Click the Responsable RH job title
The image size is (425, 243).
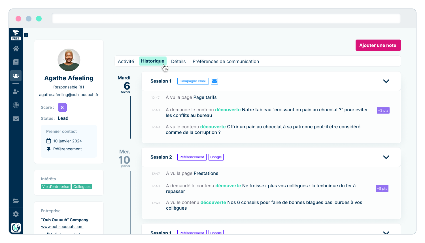point(69,87)
